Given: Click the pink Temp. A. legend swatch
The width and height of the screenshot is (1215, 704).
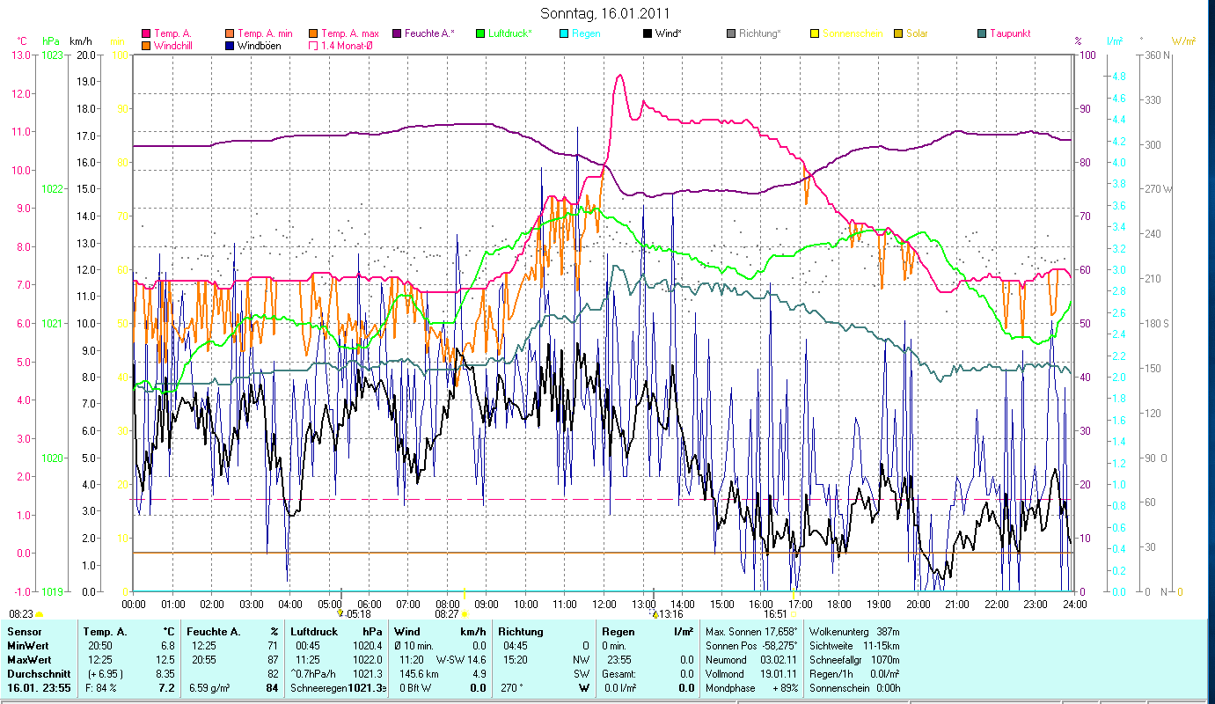Looking at the screenshot, I should click(146, 33).
